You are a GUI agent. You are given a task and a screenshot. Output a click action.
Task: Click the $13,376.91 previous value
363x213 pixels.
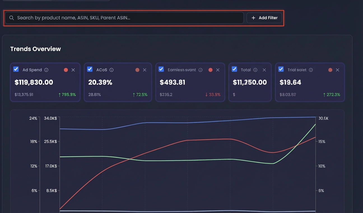tap(24, 95)
